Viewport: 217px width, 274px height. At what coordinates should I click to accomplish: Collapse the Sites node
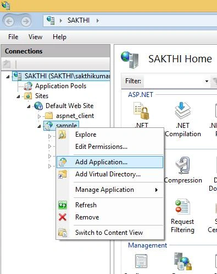(x=18, y=96)
